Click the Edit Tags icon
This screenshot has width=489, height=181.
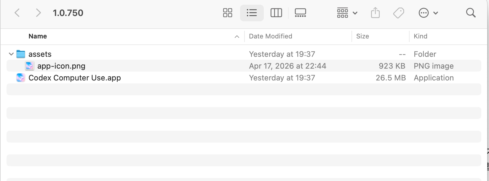tap(398, 13)
